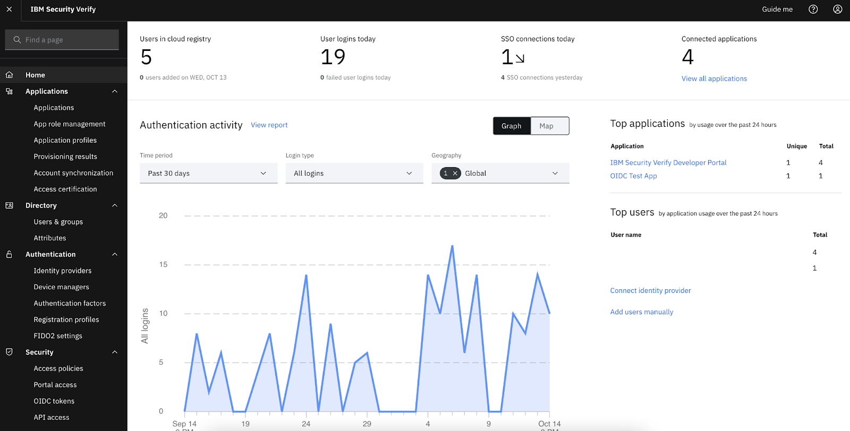
Task: Open the Geography dropdown
Action: pos(500,173)
